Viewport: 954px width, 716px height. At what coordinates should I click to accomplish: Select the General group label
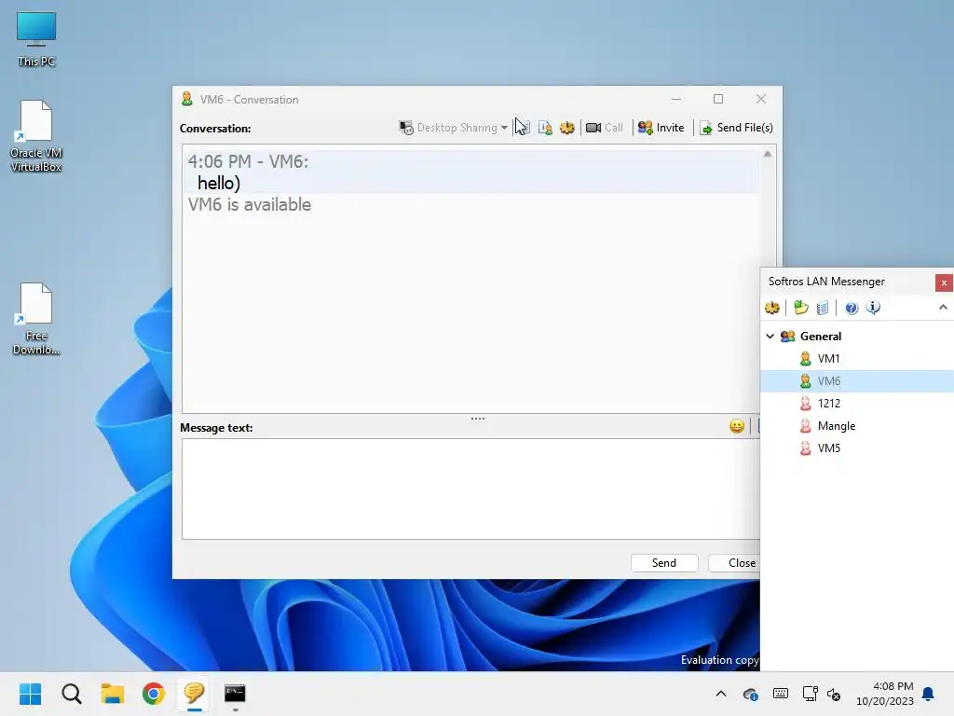(821, 336)
